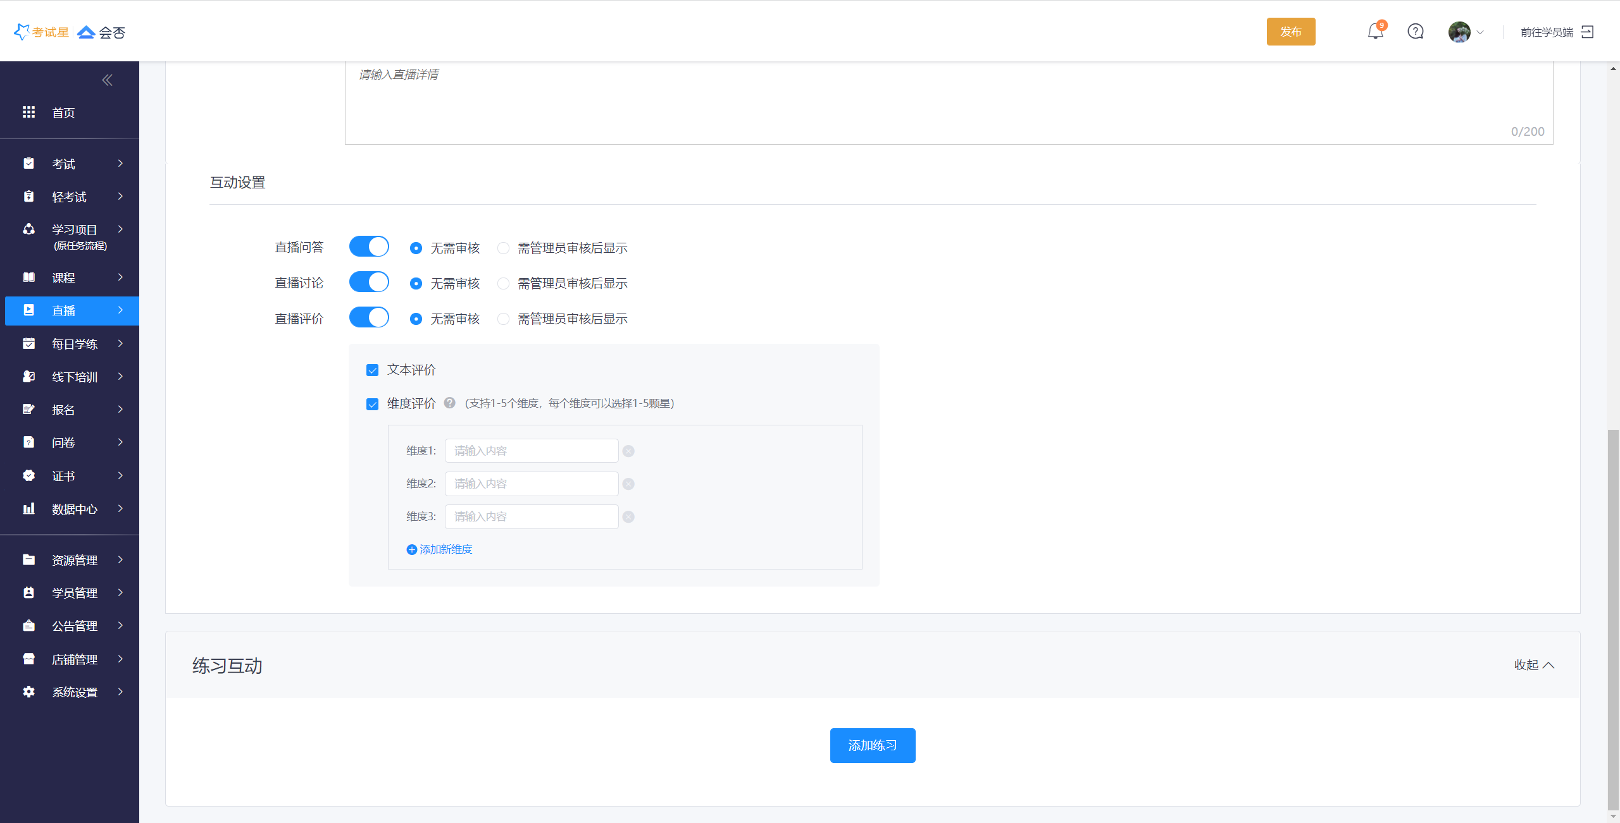Viewport: 1620px width, 823px height.
Task: Open the 数据中心 menu item
Action: click(x=74, y=509)
